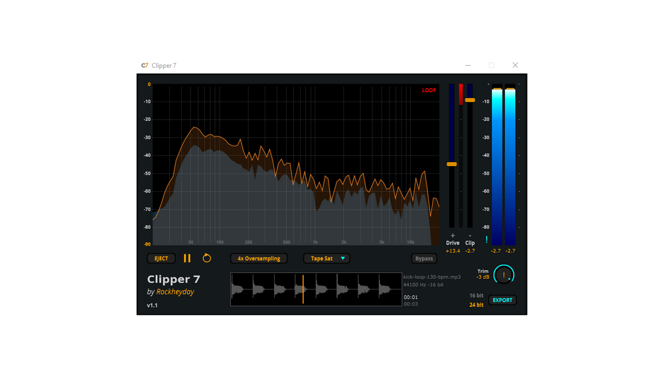
Task: Click the Rockheyday author link
Action: [x=175, y=291]
